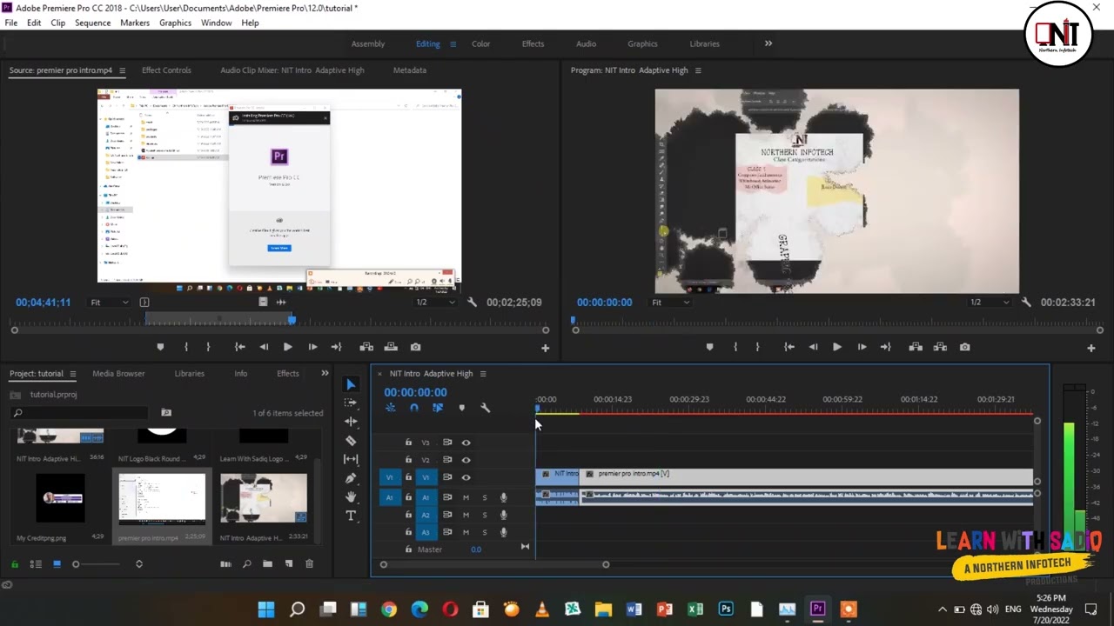Image resolution: width=1114 pixels, height=626 pixels.
Task: Open Program monitor 1/2 resolution dropdown
Action: tap(990, 302)
